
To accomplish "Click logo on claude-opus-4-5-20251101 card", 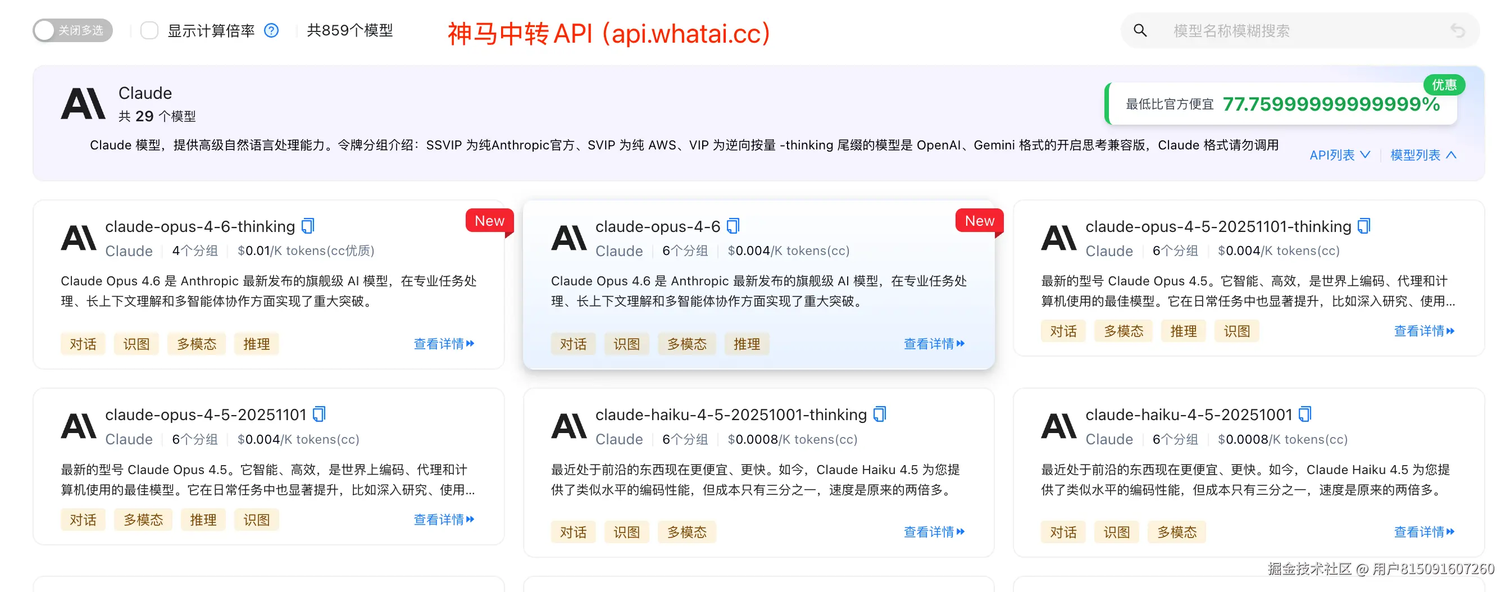I will [79, 426].
